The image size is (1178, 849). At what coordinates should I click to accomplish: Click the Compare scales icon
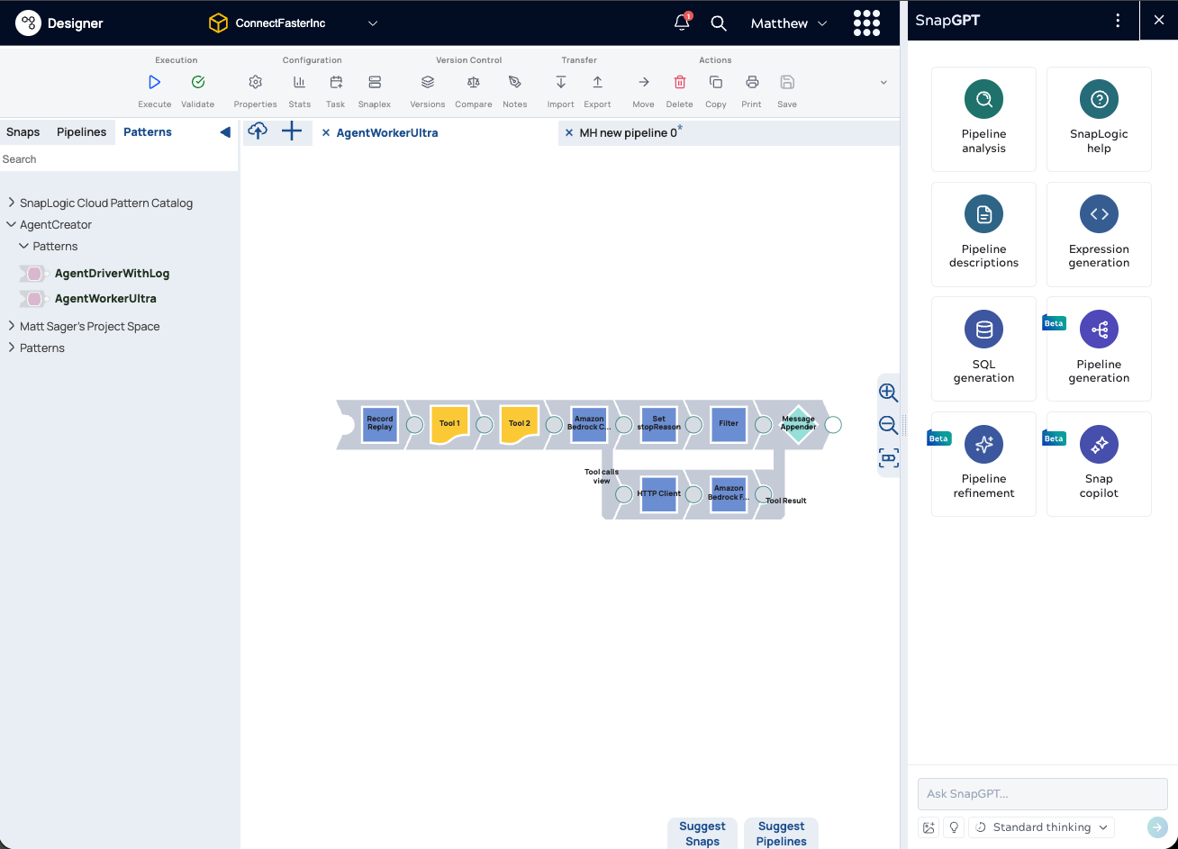[x=474, y=82]
